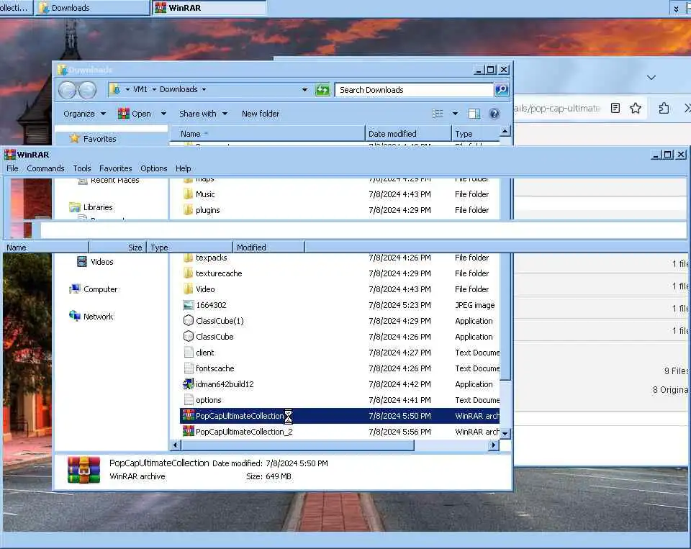Image resolution: width=691 pixels, height=549 pixels.
Task: Expand the view options dropdown arrow
Action: (x=455, y=114)
